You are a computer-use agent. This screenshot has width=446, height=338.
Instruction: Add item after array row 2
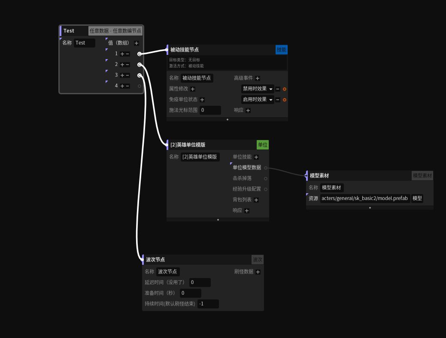[x=122, y=65]
